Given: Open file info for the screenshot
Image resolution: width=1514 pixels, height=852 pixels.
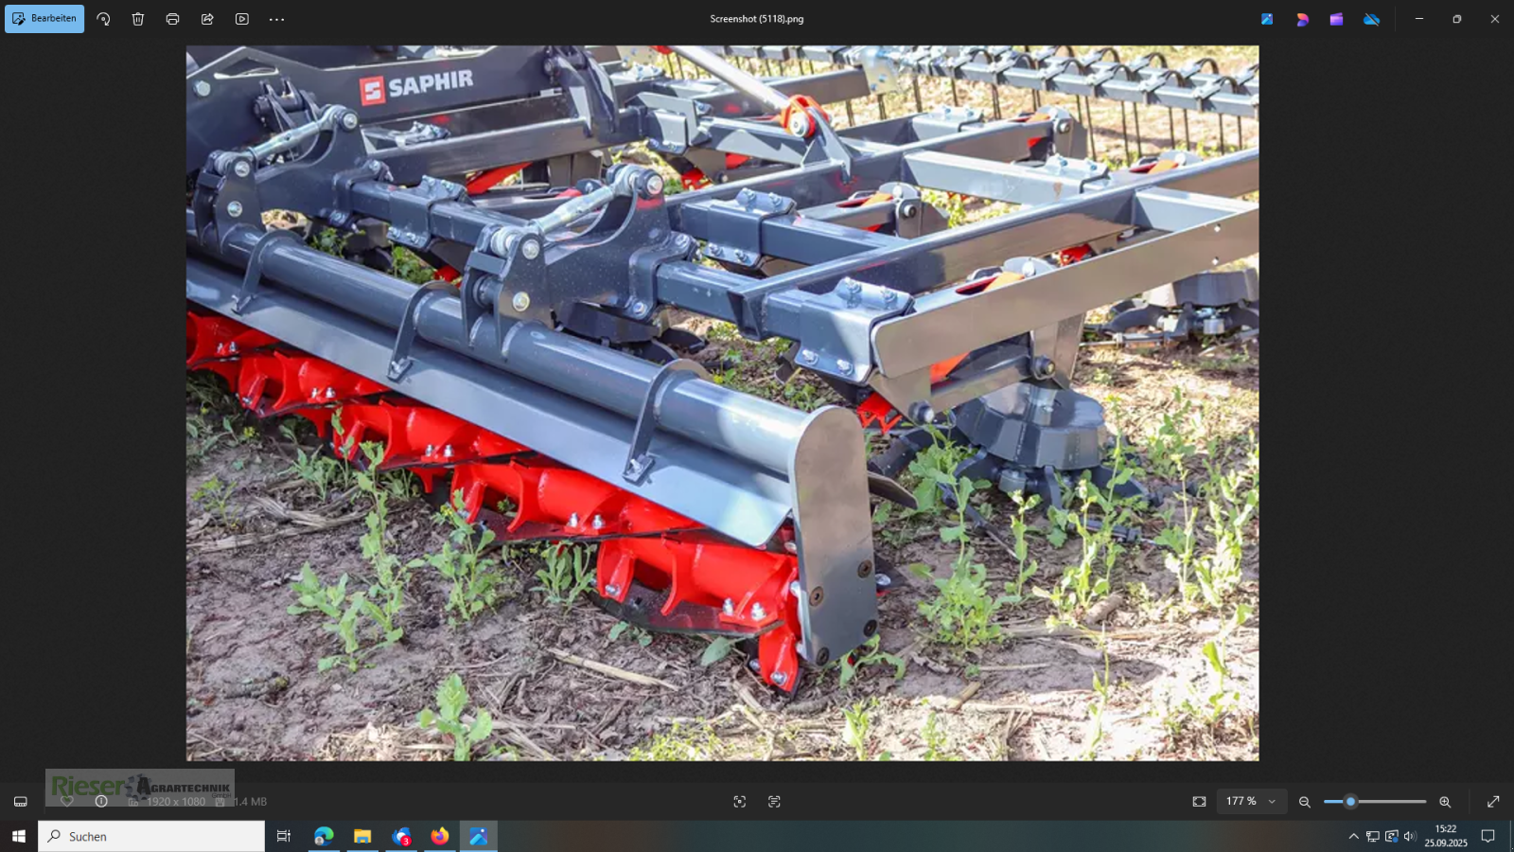Looking at the screenshot, I should tap(101, 801).
